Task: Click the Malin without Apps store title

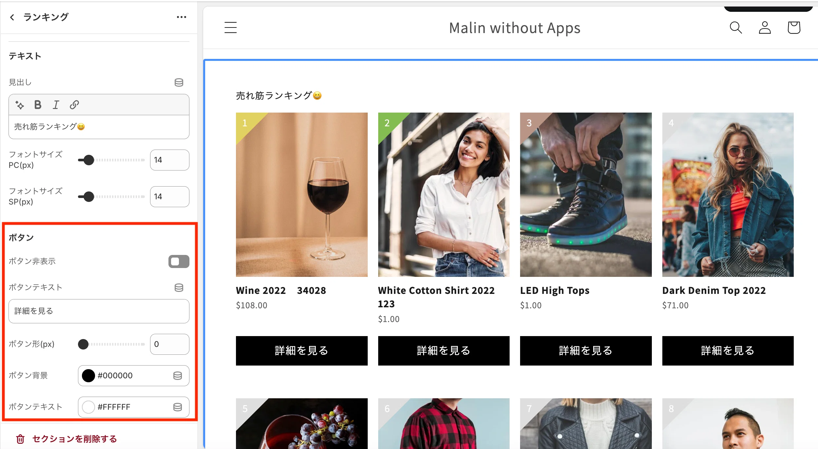Action: pyautogui.click(x=515, y=28)
